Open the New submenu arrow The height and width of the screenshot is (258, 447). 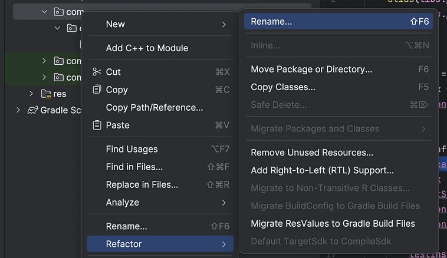click(224, 25)
